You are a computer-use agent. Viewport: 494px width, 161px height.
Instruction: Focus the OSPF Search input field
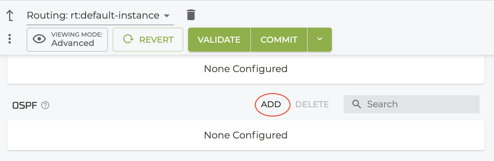[420, 104]
